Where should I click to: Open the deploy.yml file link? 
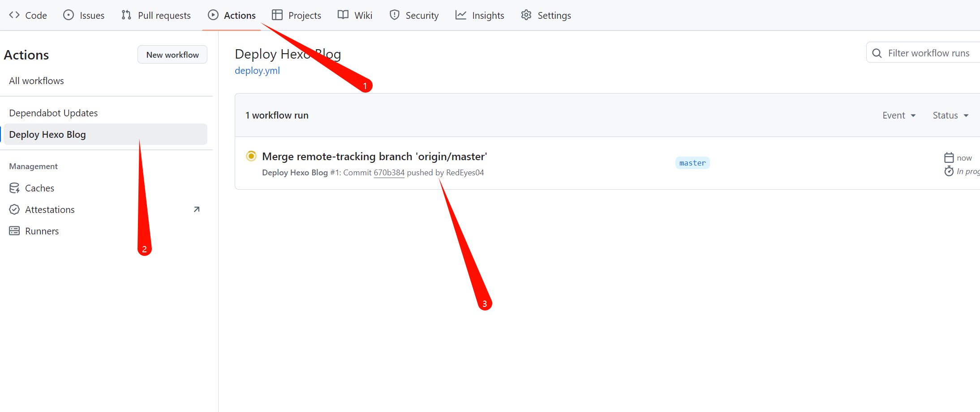coord(257,71)
